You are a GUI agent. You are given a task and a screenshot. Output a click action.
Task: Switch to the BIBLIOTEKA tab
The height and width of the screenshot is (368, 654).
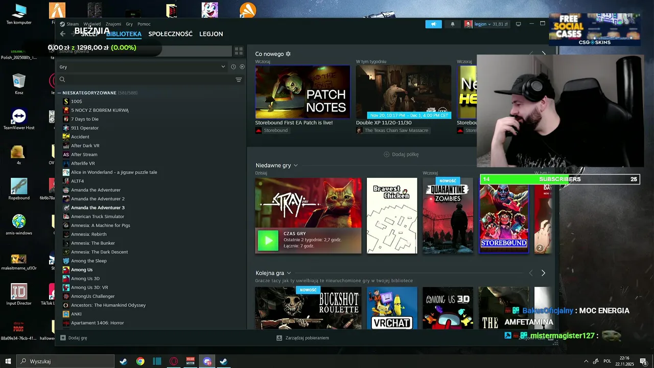(124, 34)
